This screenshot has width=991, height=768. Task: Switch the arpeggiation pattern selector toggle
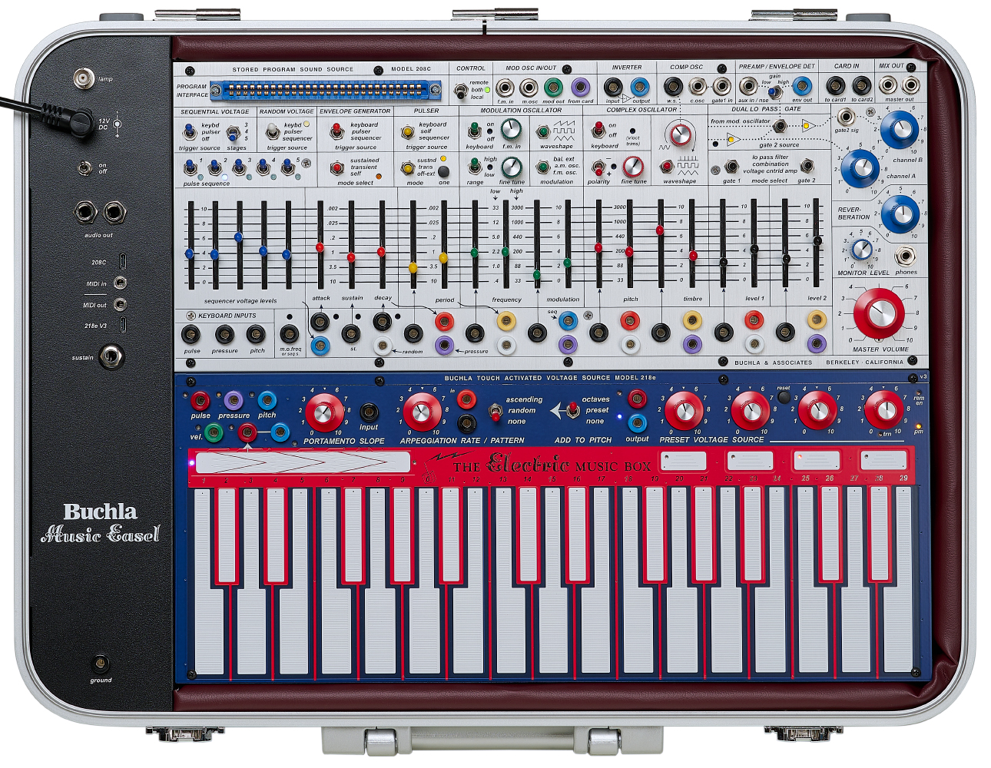pos(495,412)
